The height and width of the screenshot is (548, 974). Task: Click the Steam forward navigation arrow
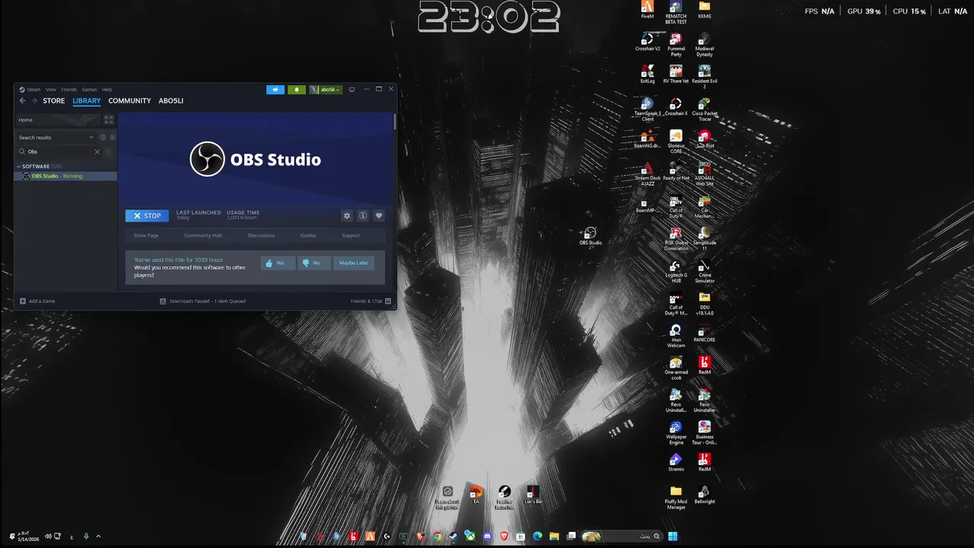(x=33, y=100)
